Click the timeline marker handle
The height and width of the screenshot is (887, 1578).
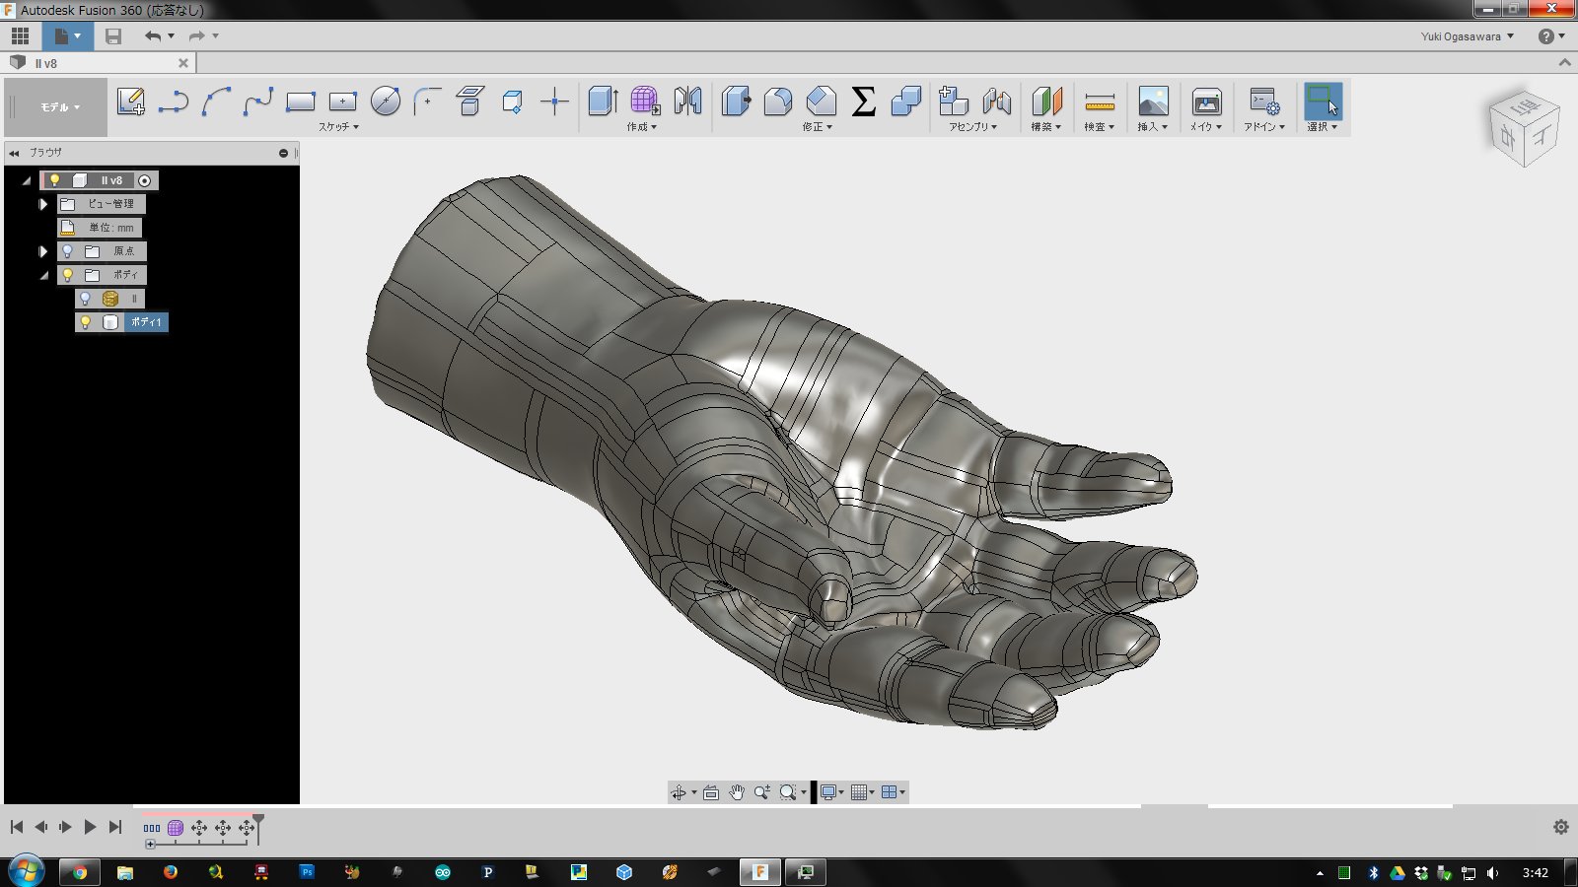(x=258, y=820)
